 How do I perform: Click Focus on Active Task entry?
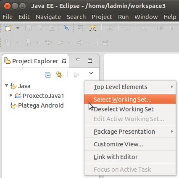pyautogui.click(x=130, y=170)
